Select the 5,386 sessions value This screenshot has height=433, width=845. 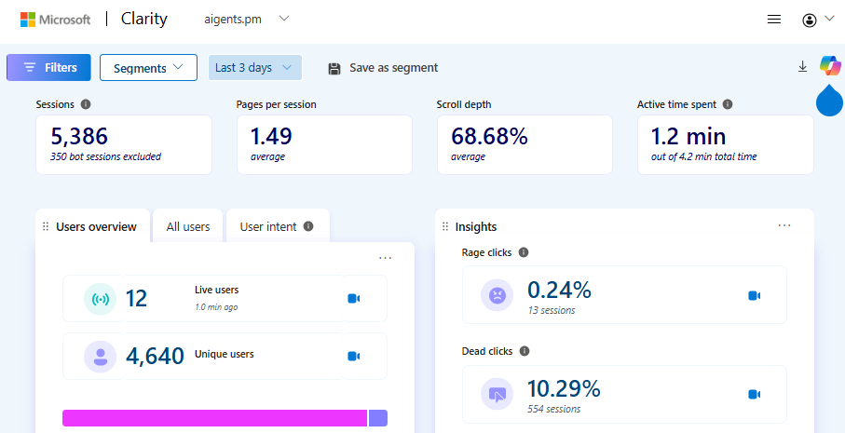[79, 136]
